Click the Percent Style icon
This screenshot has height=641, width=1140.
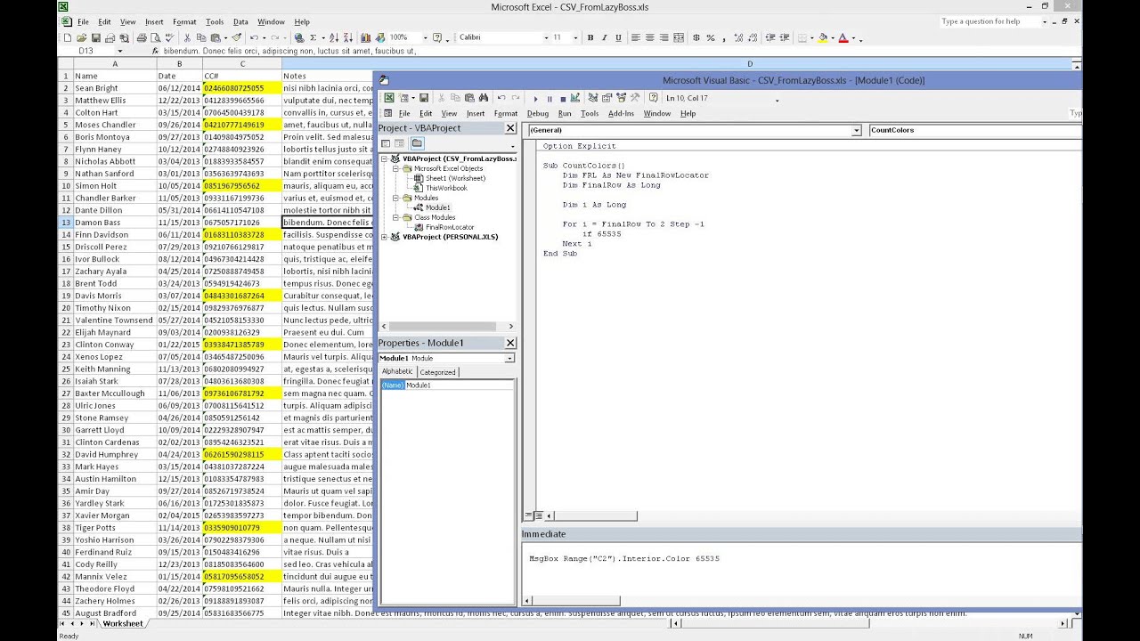click(710, 37)
